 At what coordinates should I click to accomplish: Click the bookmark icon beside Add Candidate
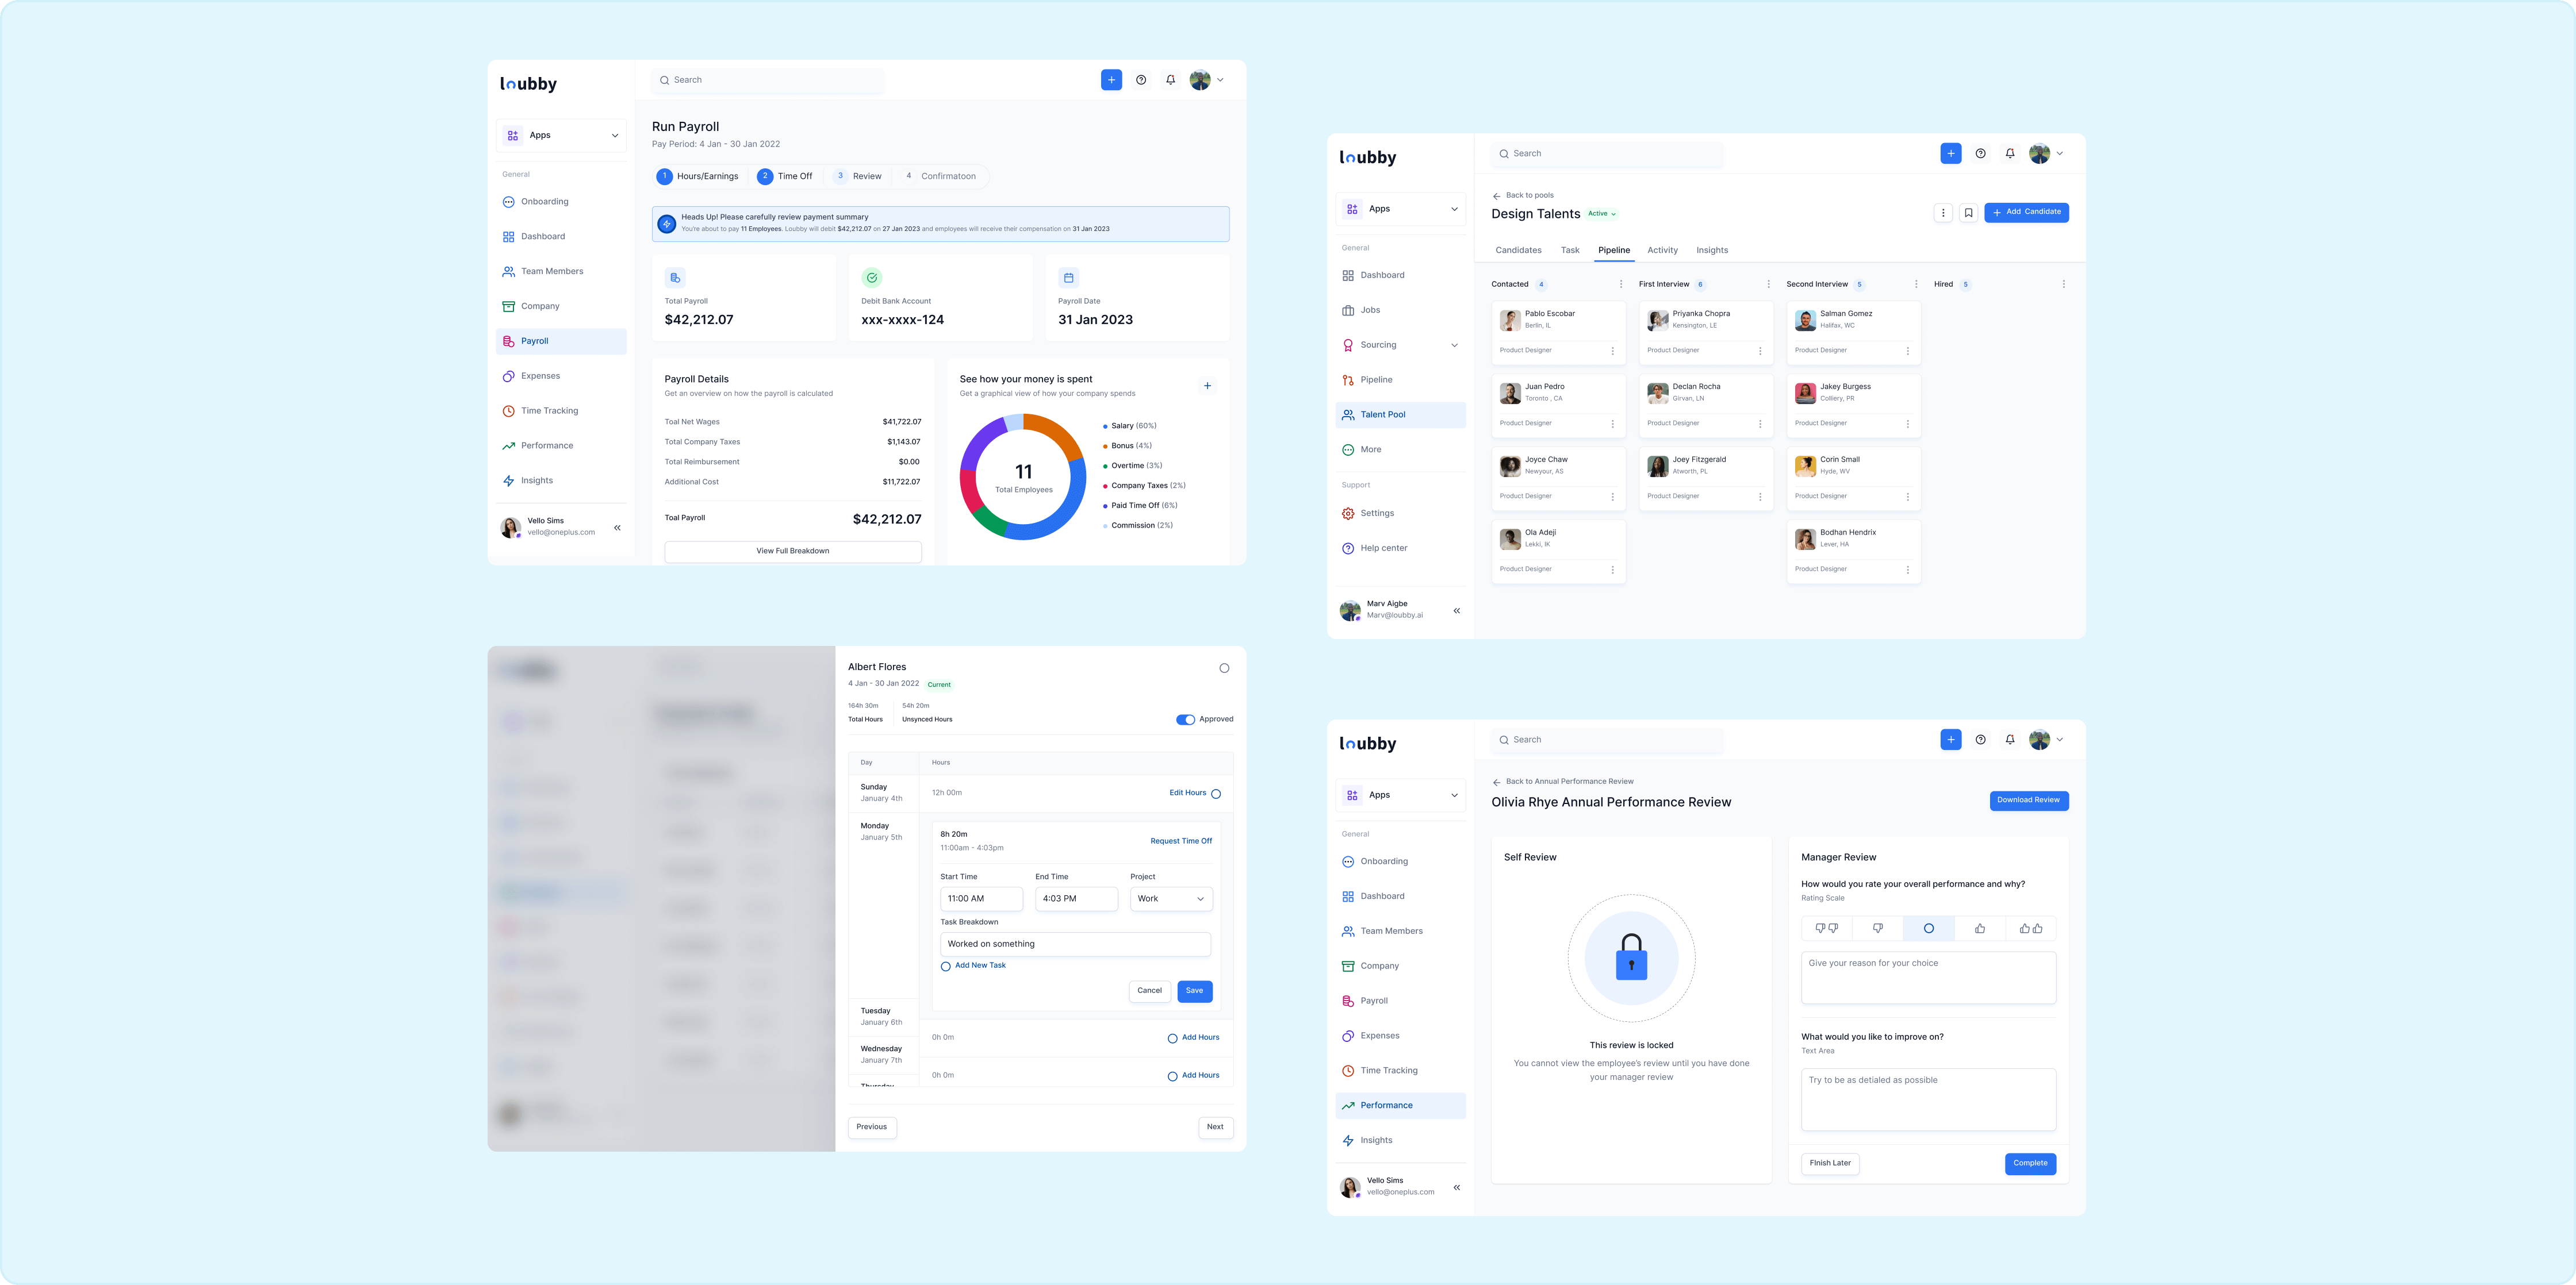click(x=1968, y=213)
